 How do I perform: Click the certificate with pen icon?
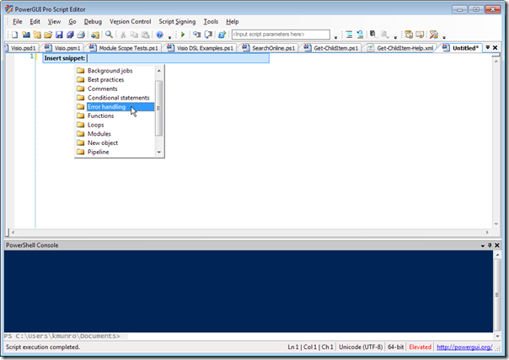(x=434, y=35)
